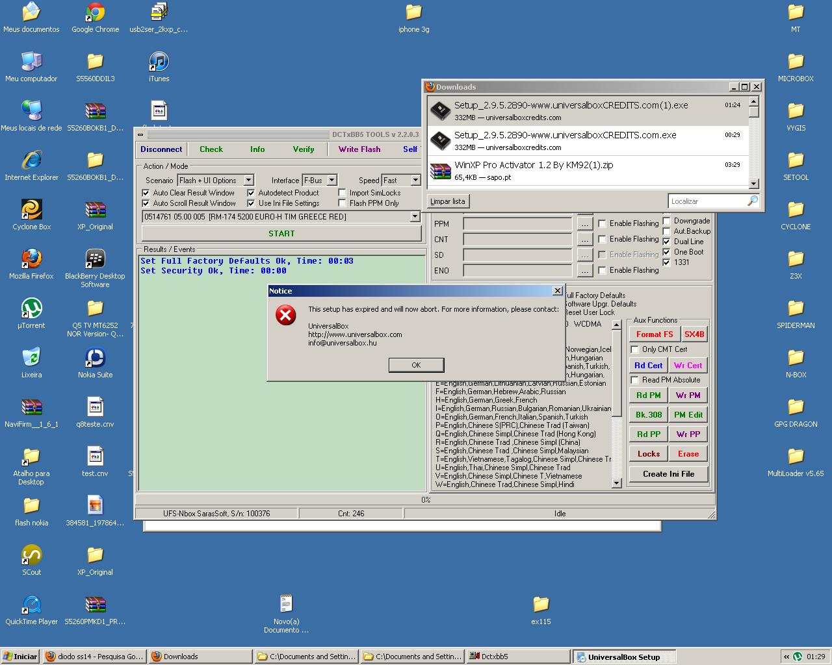Open the µTorrent desktop shortcut

[31, 314]
